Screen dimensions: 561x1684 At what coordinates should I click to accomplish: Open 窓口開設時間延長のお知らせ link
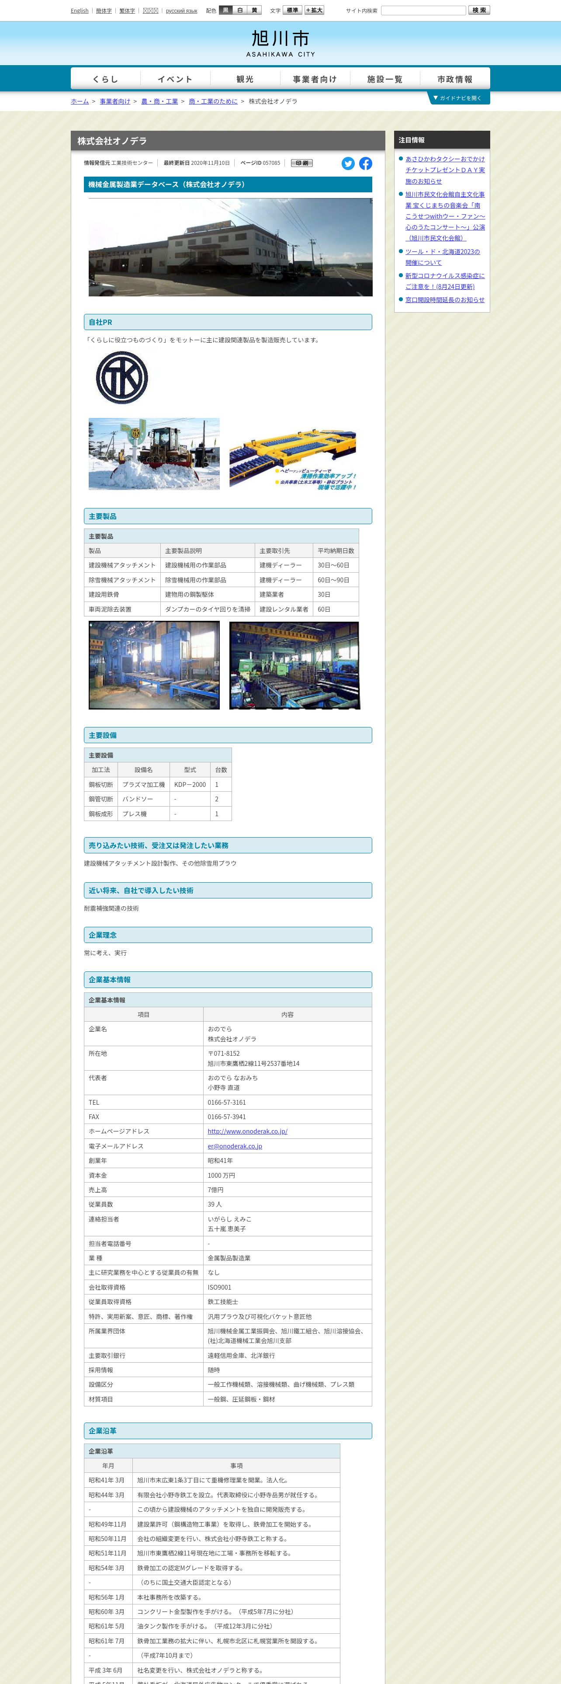(445, 300)
